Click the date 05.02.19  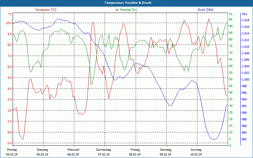[42, 155]
